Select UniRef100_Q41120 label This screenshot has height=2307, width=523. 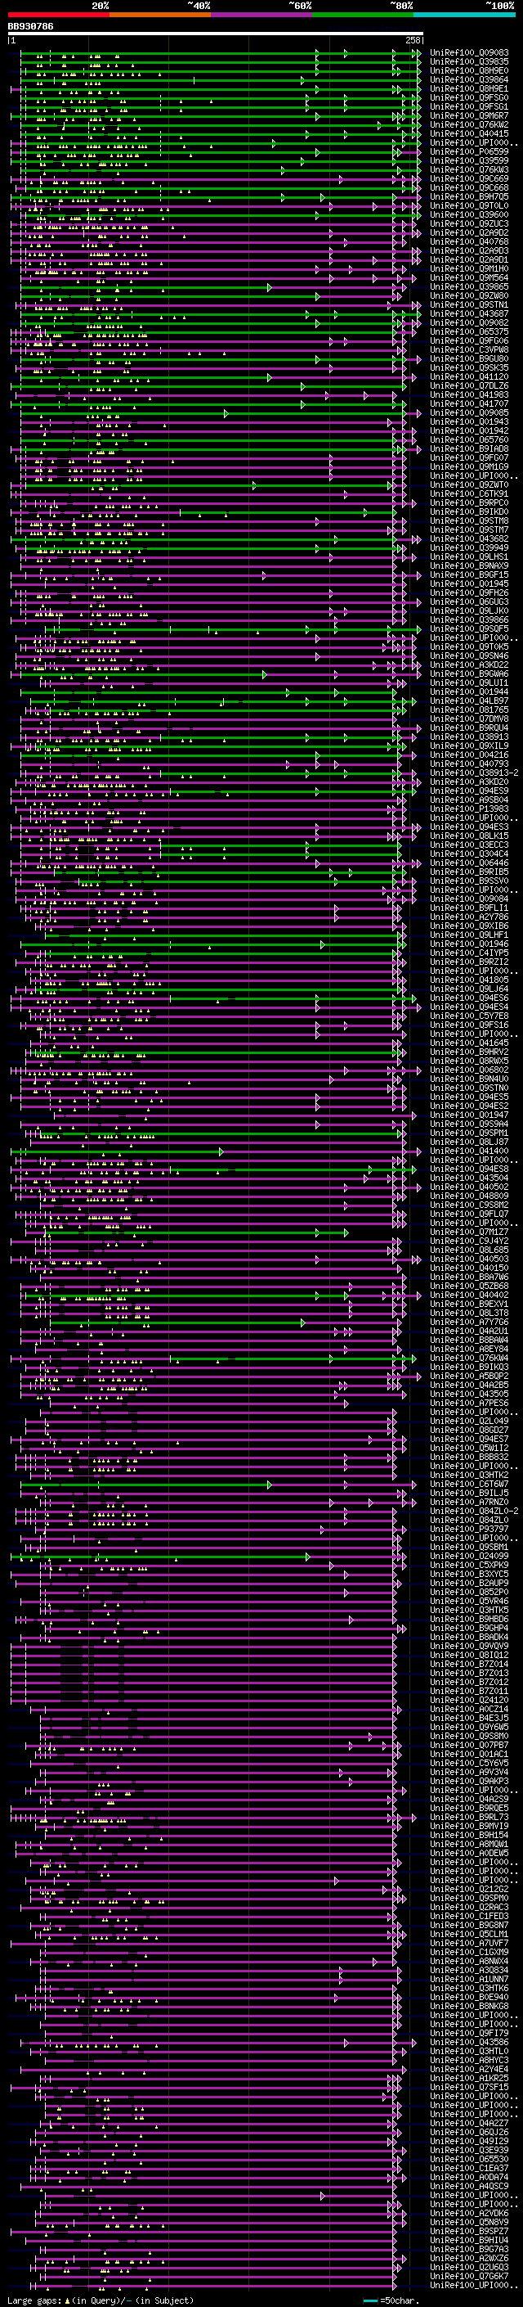(x=469, y=377)
